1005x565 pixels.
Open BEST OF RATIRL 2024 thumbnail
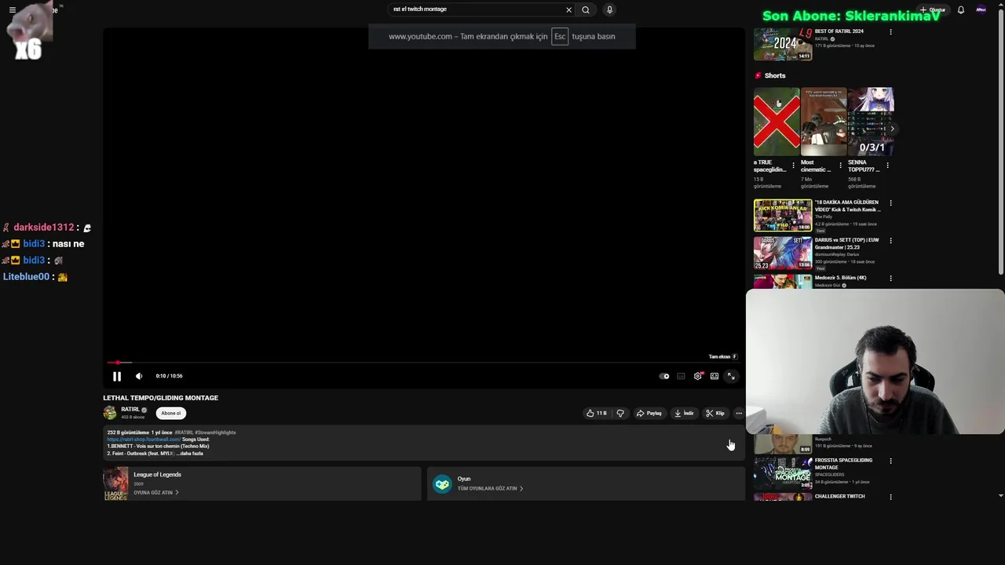[783, 44]
